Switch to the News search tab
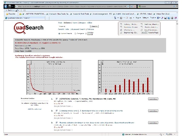 [75, 23]
